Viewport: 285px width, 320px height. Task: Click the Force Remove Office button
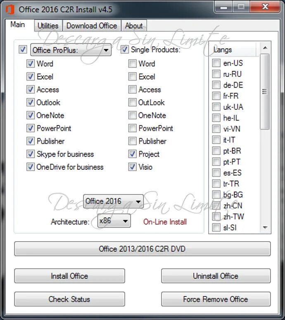coord(216,299)
